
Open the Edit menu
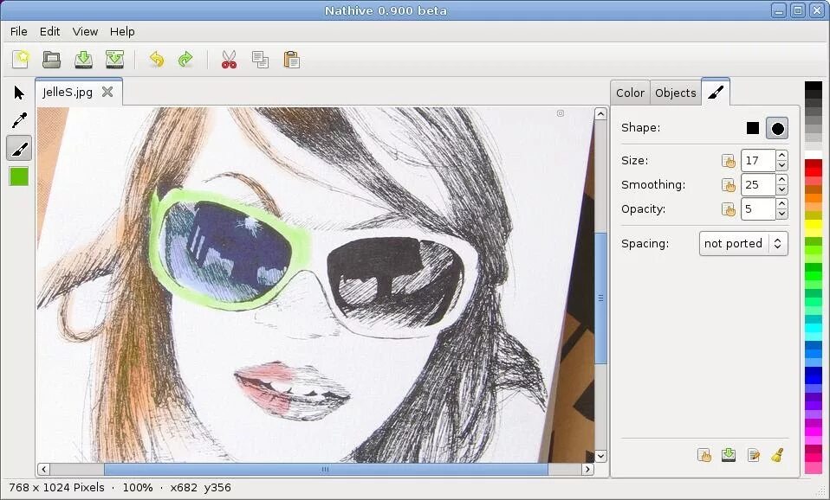pos(49,32)
